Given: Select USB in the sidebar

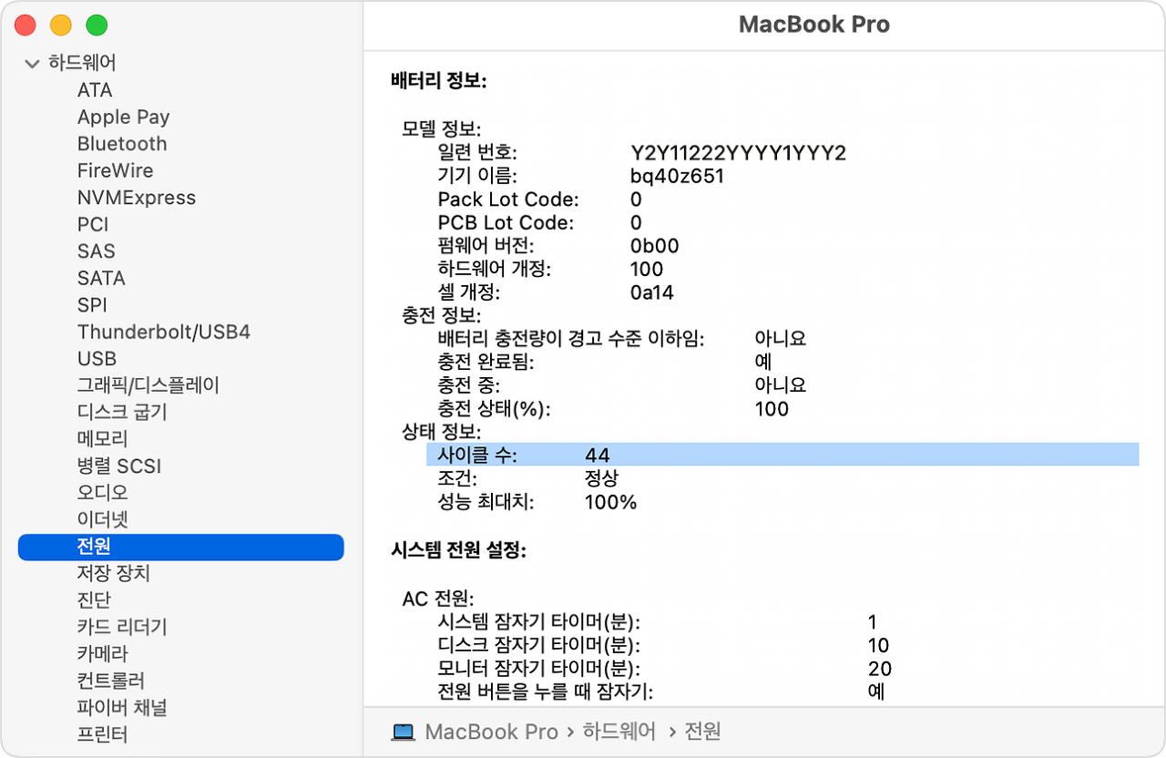Looking at the screenshot, I should (x=97, y=359).
